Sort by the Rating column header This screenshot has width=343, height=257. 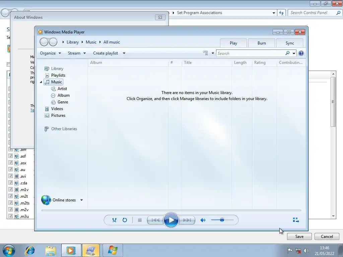click(265, 63)
